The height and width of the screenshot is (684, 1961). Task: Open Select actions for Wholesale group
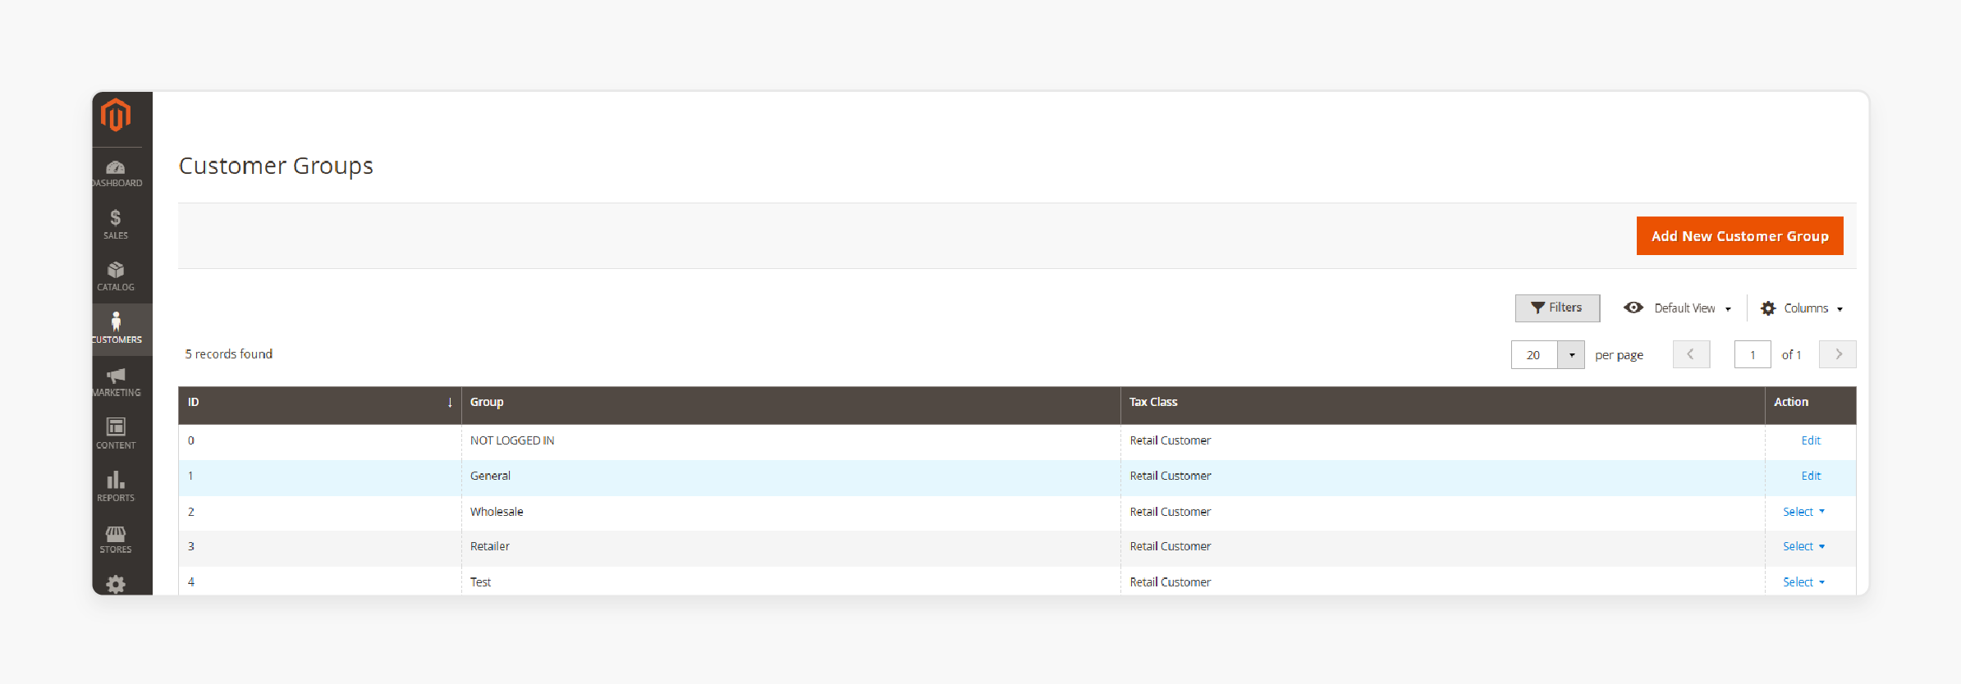click(x=1803, y=512)
